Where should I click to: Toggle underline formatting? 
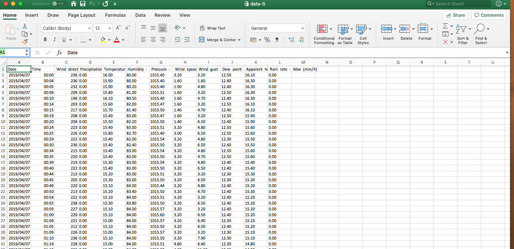click(64, 40)
